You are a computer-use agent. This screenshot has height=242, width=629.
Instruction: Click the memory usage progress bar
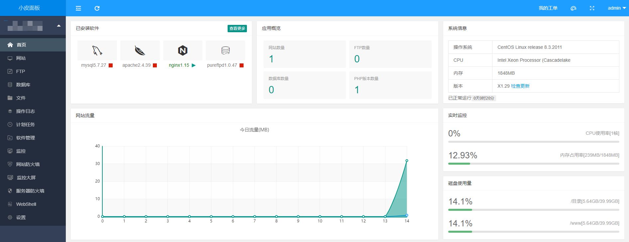(533, 164)
